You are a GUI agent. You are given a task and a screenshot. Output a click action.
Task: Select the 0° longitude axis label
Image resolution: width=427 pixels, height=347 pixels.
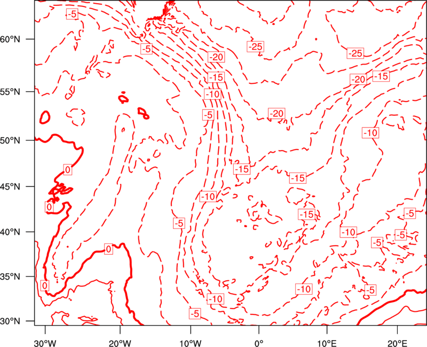click(259, 343)
